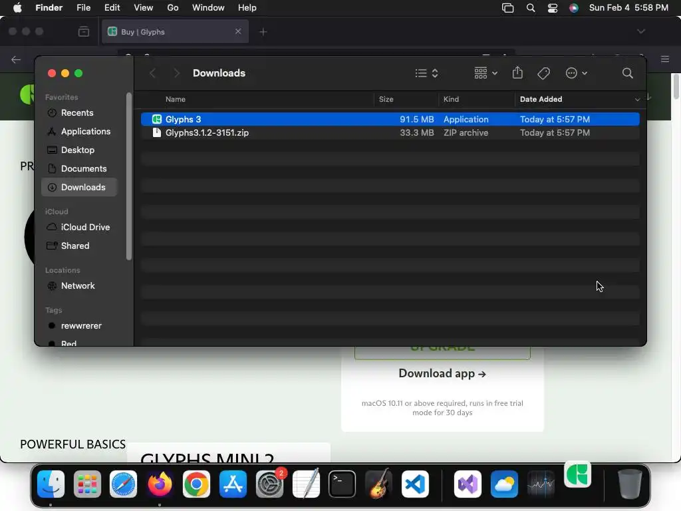Launch Firefox from the Dock
The width and height of the screenshot is (681, 511).
pyautogui.click(x=160, y=484)
